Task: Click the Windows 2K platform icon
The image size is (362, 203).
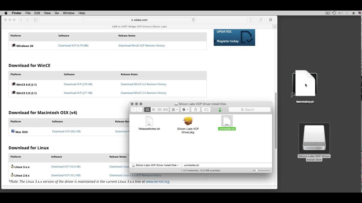Action: 13,45
